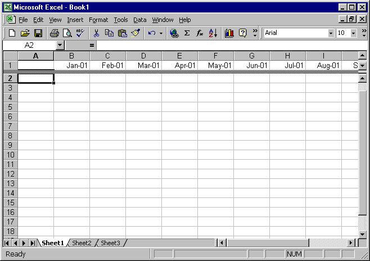The width and height of the screenshot is (370, 261).
Task: Select the cell containing Jan-01
Action: 72,65
